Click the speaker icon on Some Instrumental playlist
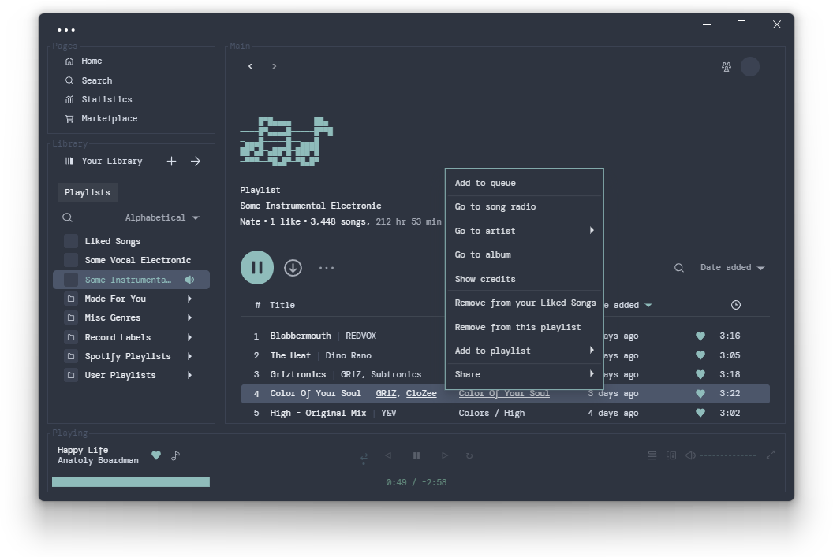833x557 pixels. pos(189,280)
